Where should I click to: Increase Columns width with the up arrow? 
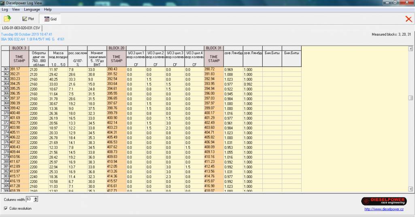(36, 198)
